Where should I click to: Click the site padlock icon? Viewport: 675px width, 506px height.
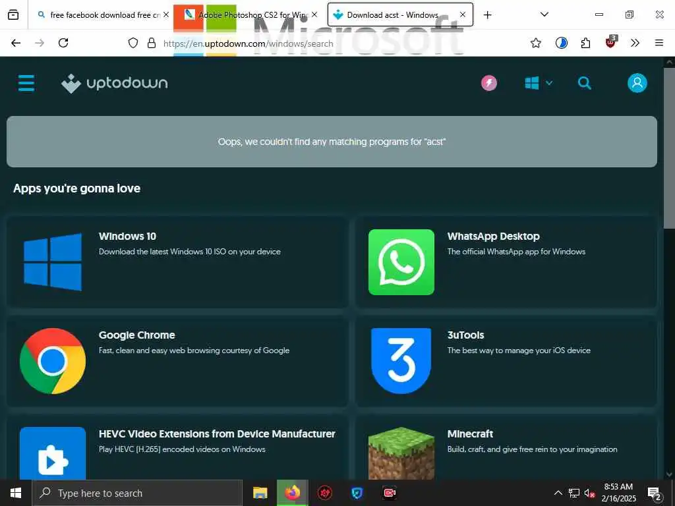point(152,43)
